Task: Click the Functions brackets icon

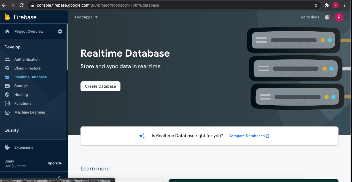Action: pyautogui.click(x=7, y=103)
